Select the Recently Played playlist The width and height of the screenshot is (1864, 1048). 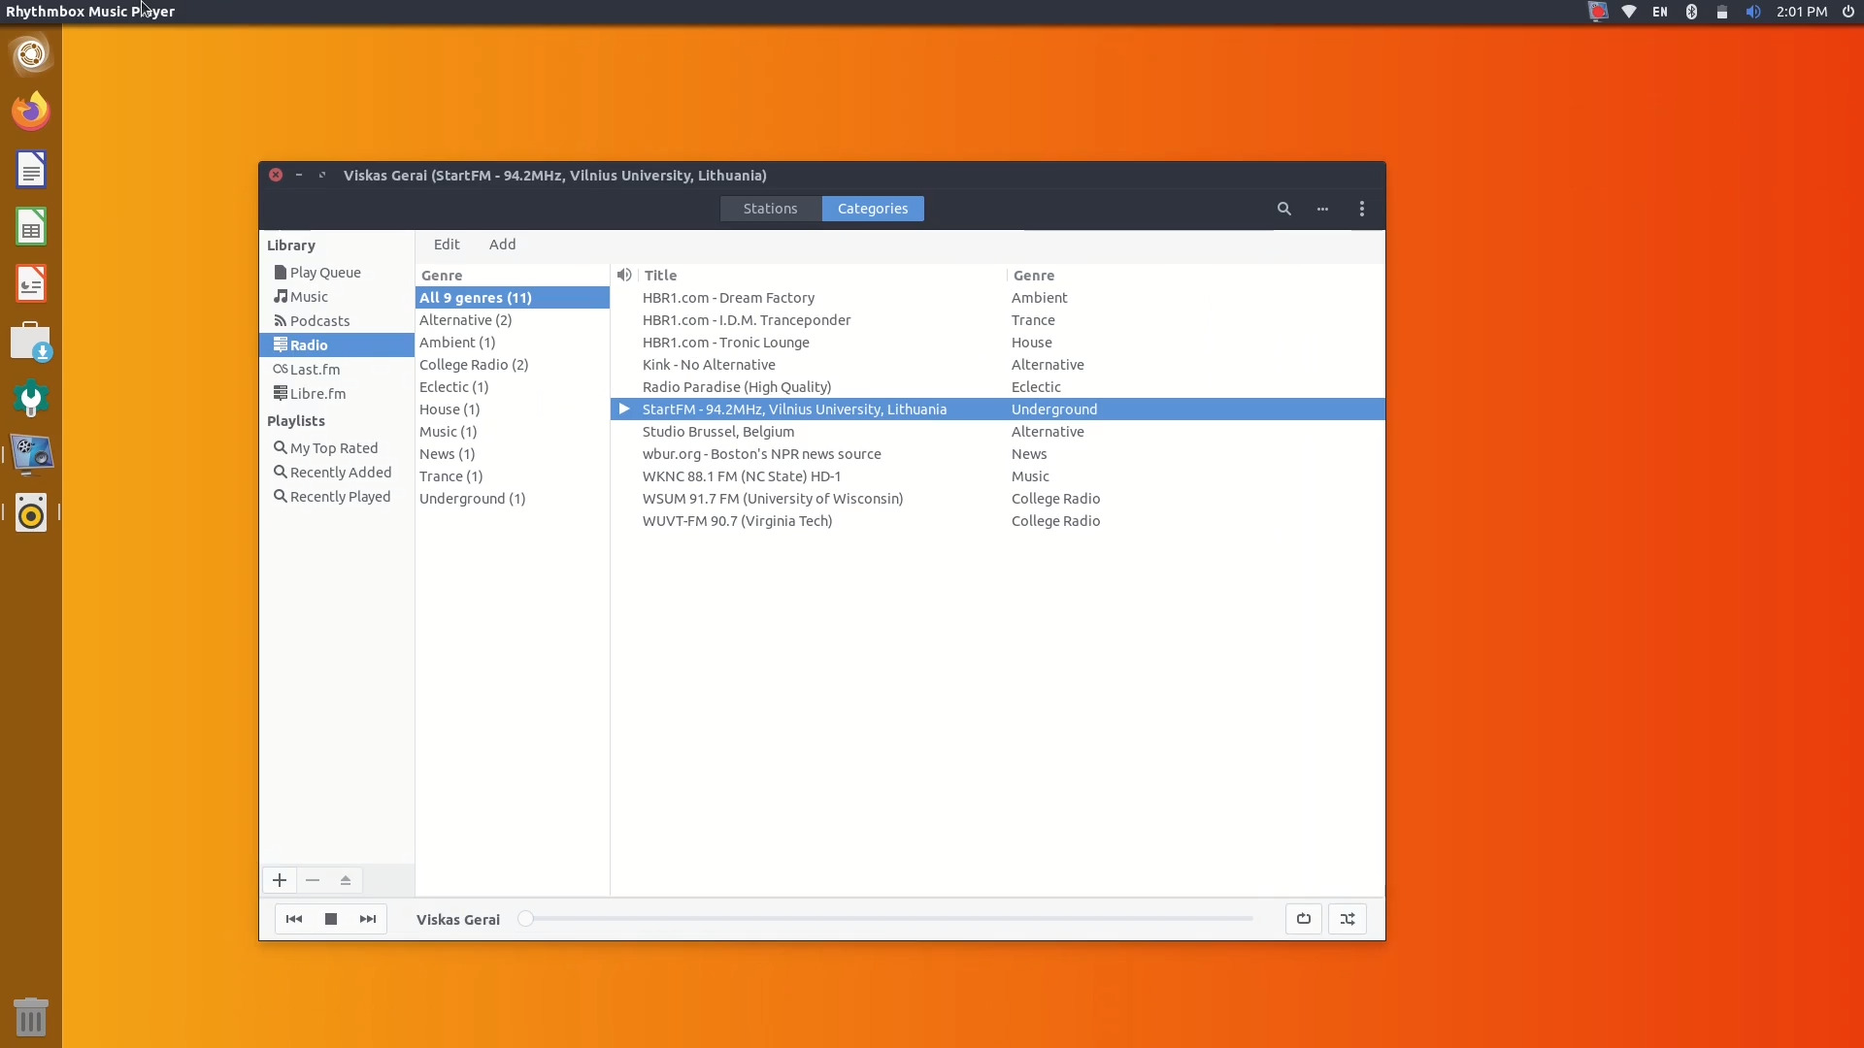click(x=339, y=496)
